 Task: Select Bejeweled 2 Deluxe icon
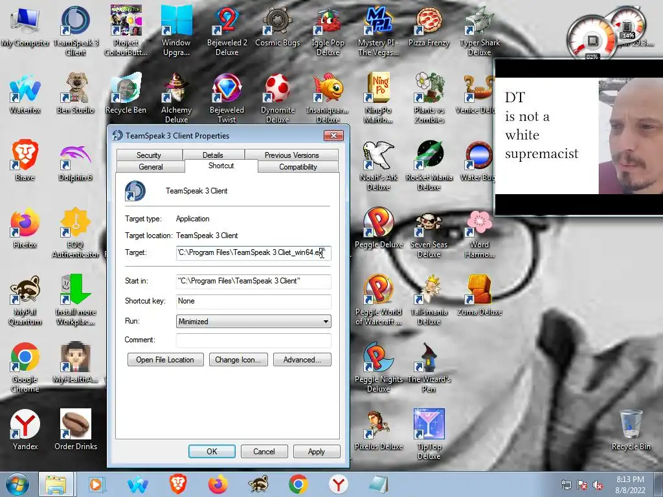coord(227,30)
